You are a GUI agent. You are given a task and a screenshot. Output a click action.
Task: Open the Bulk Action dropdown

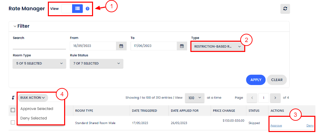click(x=33, y=98)
